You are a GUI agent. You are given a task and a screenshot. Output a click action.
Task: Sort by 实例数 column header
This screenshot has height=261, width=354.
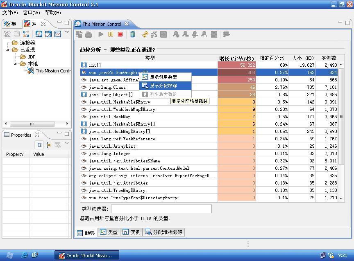click(329, 58)
